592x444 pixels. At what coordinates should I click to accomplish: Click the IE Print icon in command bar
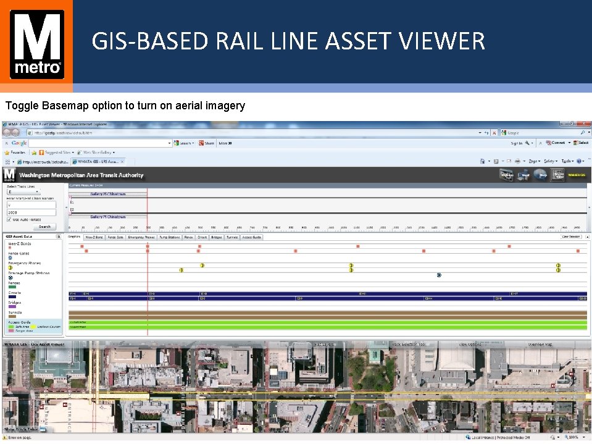(517, 161)
